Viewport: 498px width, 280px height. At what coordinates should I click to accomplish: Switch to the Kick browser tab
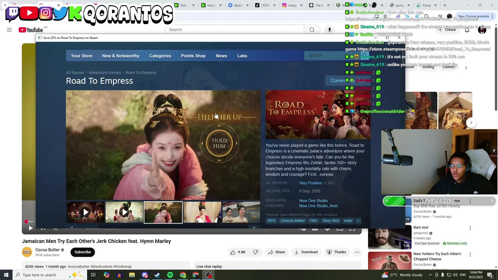[x=183, y=5]
